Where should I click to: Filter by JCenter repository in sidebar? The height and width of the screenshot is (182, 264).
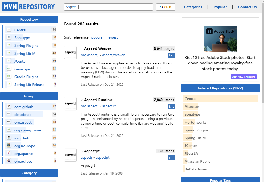21,61
